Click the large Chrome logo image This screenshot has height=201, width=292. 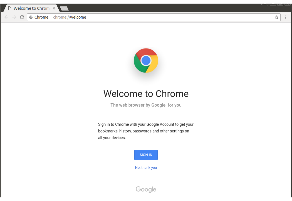click(146, 61)
